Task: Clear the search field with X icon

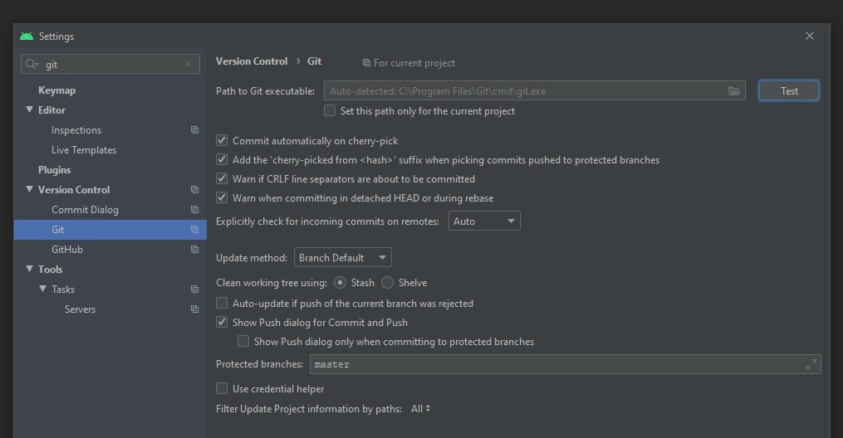Action: [x=189, y=65]
